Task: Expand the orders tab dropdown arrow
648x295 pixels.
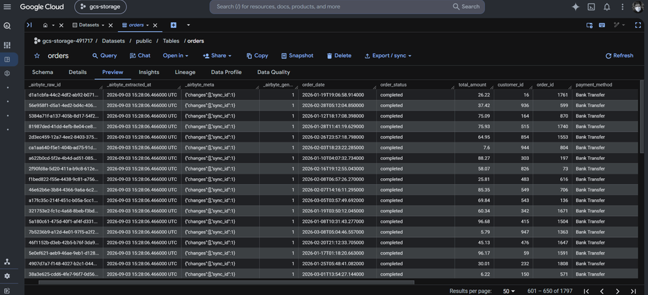Action: click(147, 25)
